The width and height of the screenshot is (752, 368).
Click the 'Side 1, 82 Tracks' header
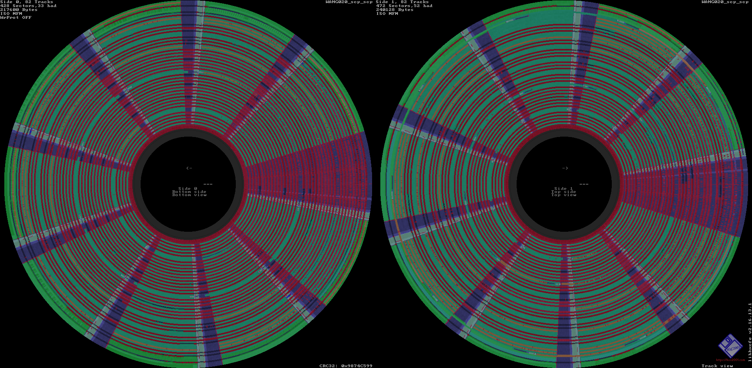(402, 2)
